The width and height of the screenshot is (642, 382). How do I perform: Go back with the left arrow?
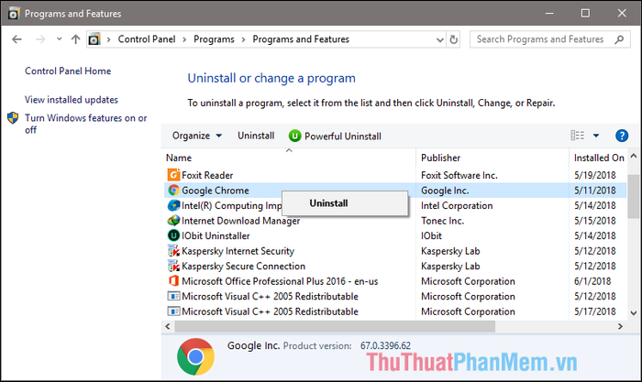pos(17,39)
